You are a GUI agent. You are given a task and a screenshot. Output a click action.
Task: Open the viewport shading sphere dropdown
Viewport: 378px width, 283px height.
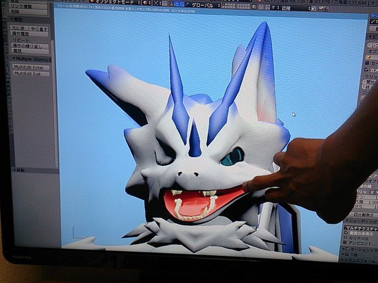147,3
